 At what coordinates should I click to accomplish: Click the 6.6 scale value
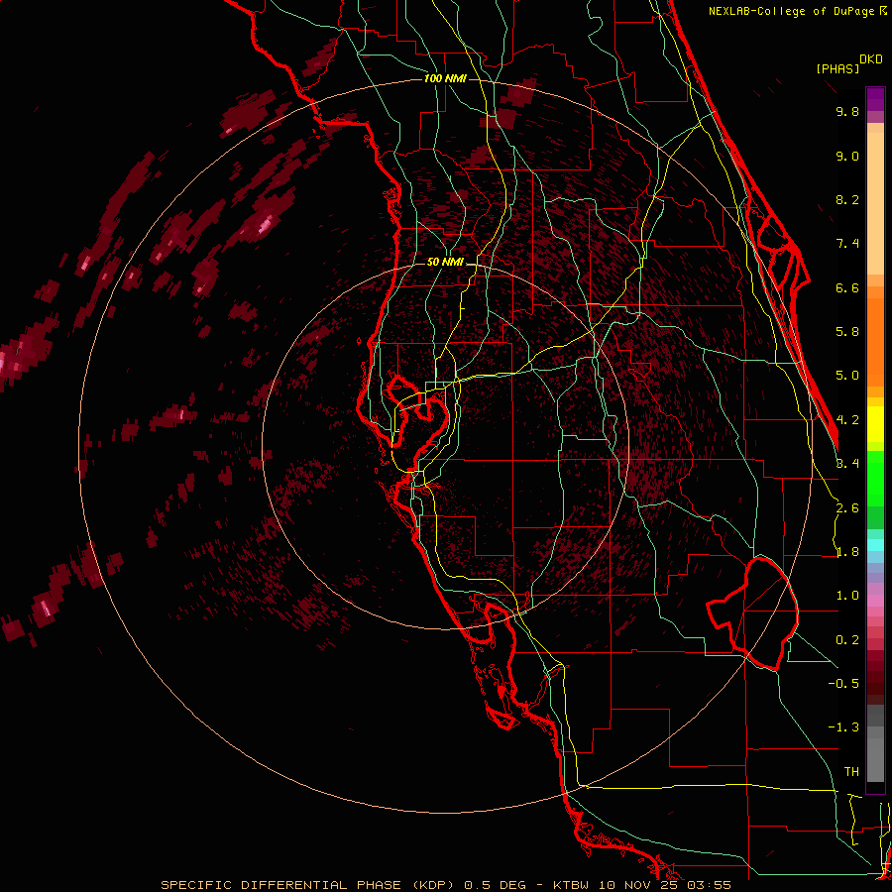click(x=847, y=287)
